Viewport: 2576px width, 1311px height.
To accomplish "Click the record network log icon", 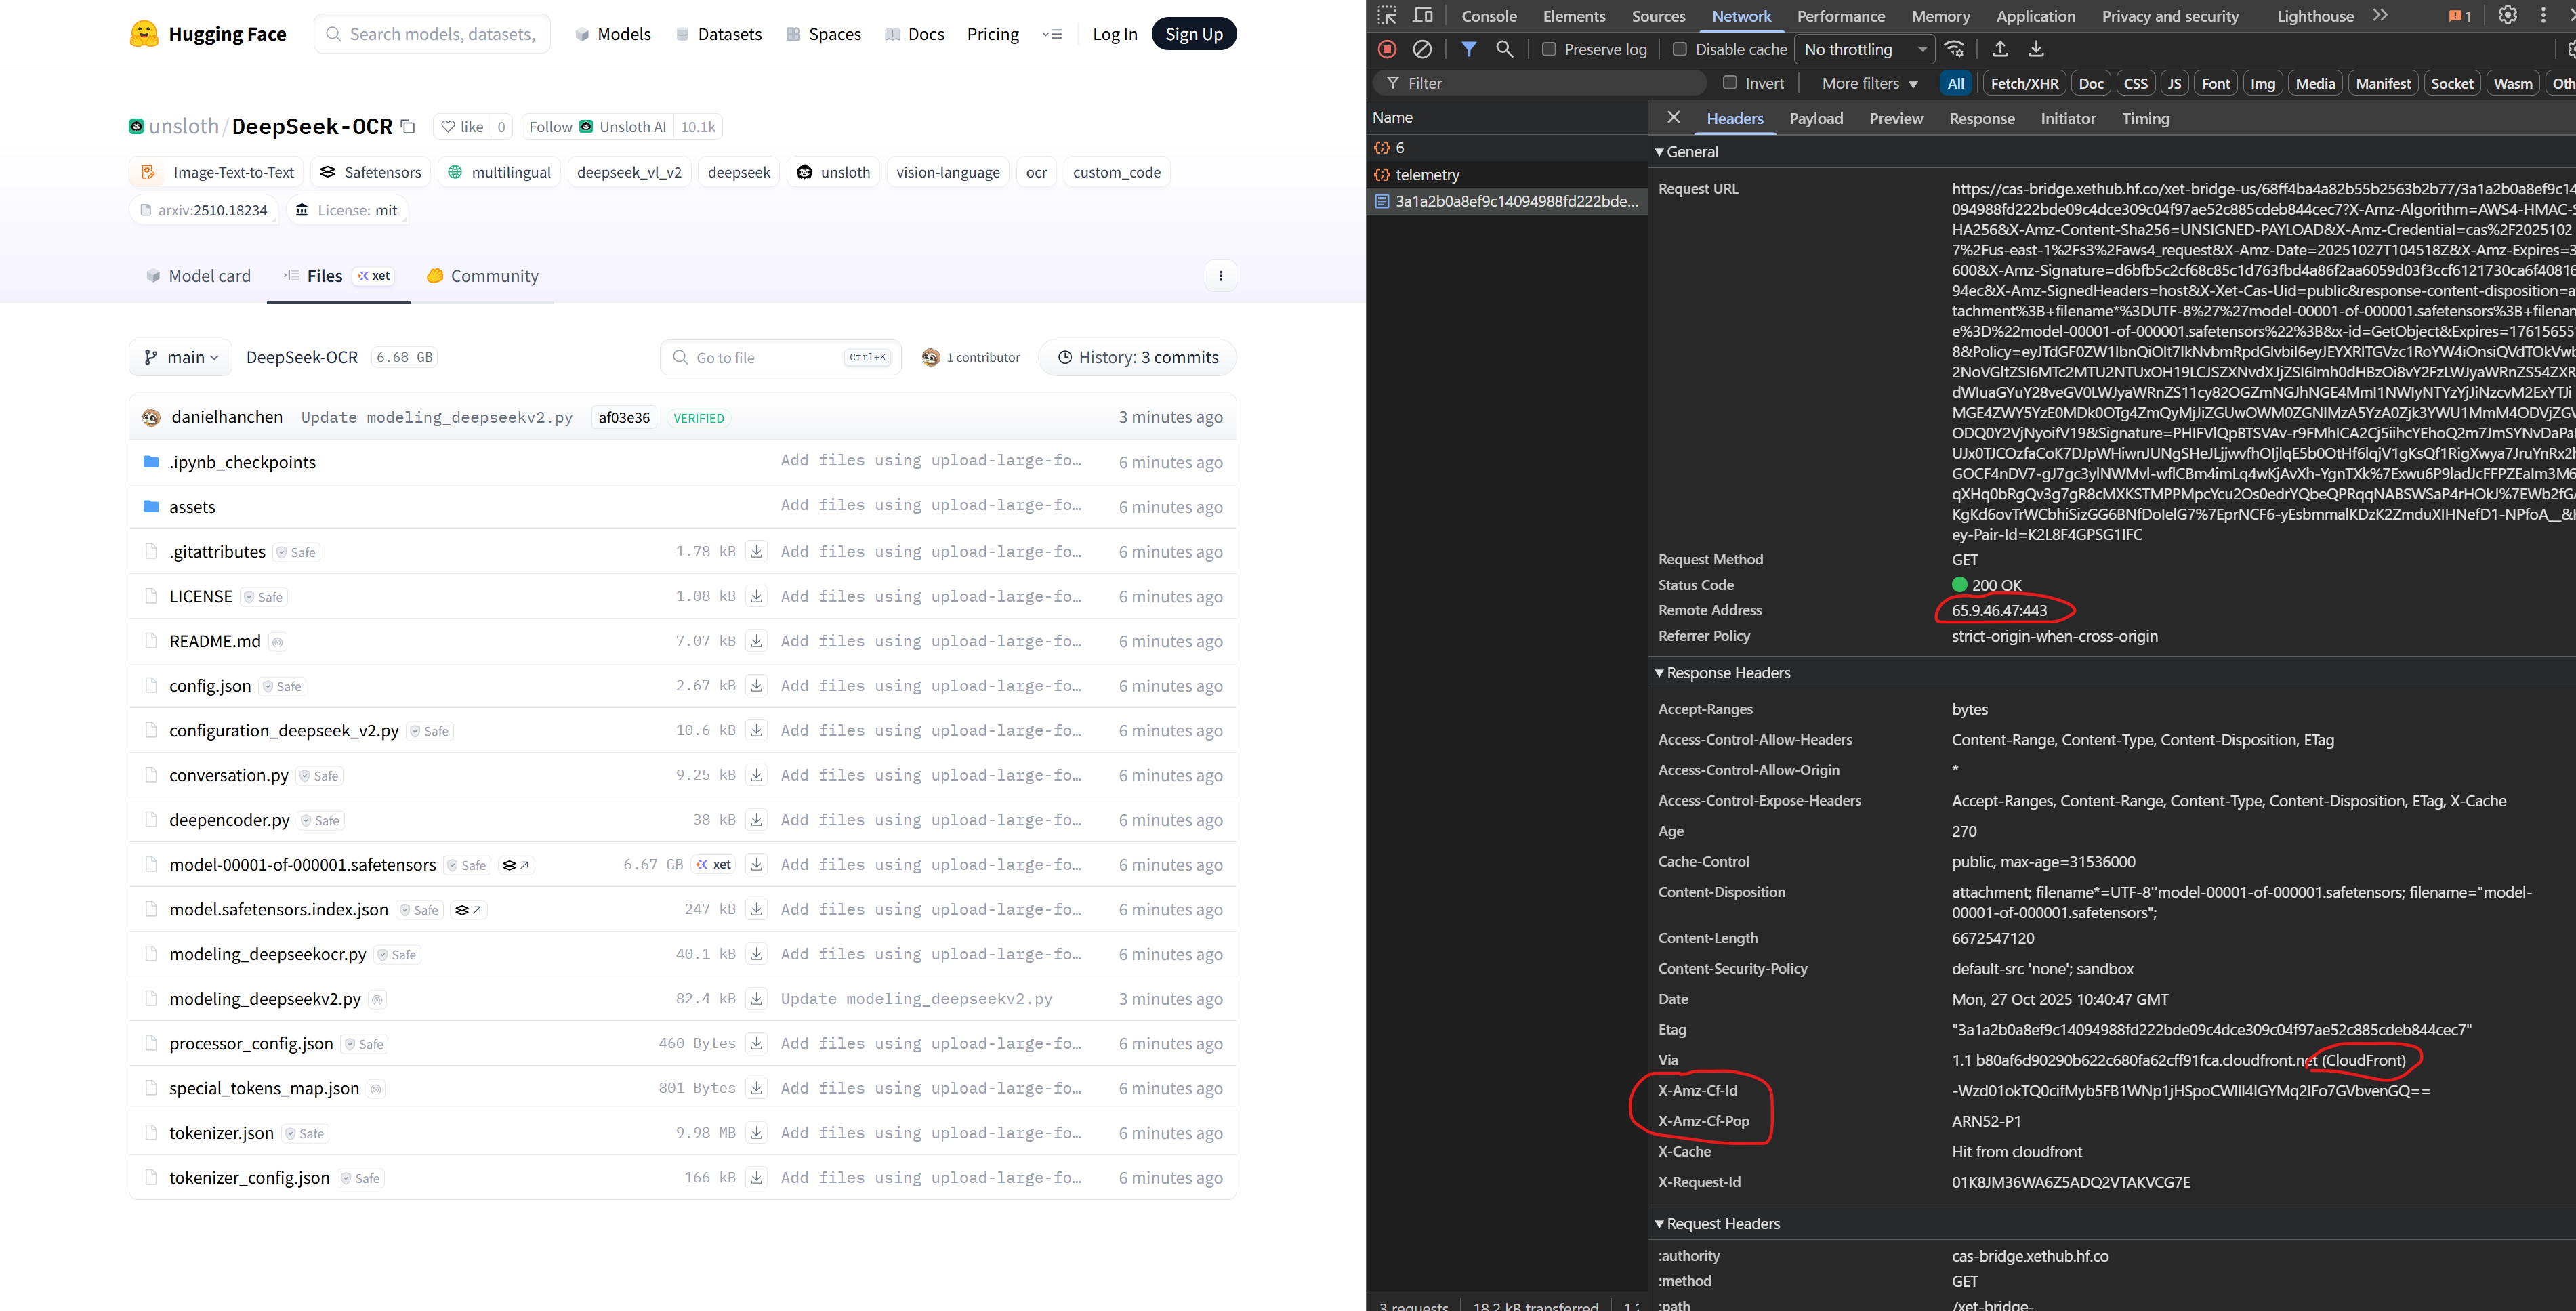I will [x=1387, y=49].
